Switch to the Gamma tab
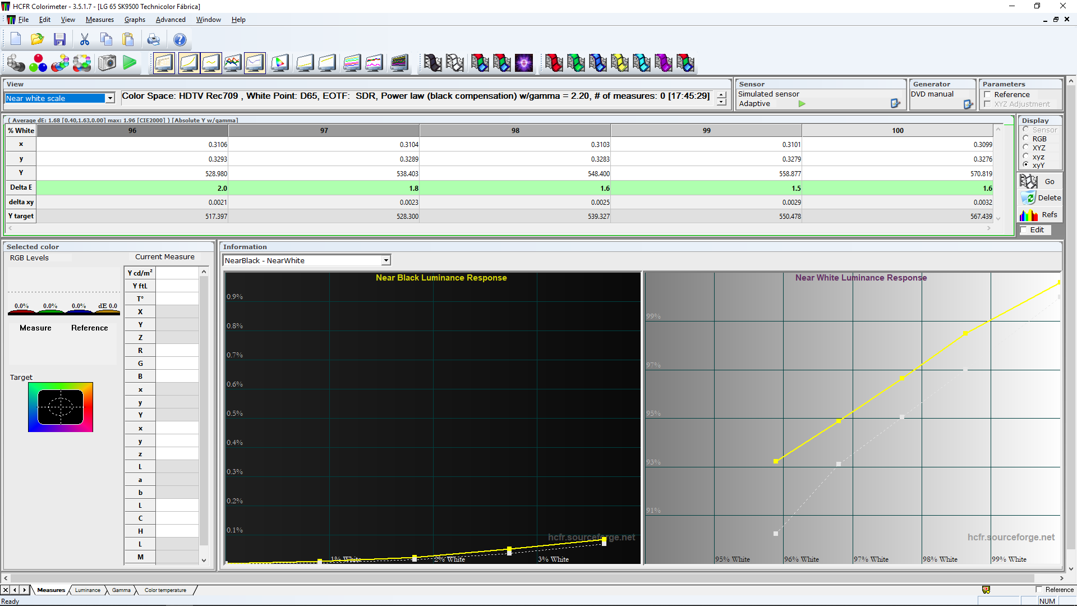Viewport: 1077px width, 606px height. point(121,590)
